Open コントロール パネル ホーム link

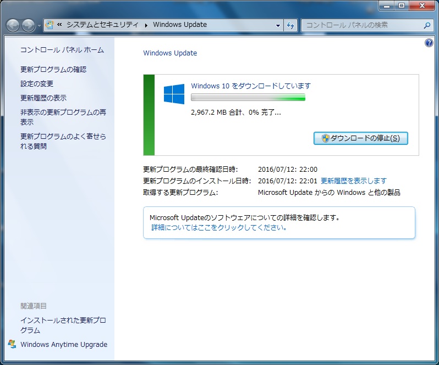tap(62, 50)
